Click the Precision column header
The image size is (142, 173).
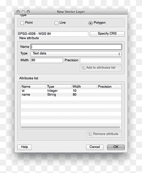[109, 87]
